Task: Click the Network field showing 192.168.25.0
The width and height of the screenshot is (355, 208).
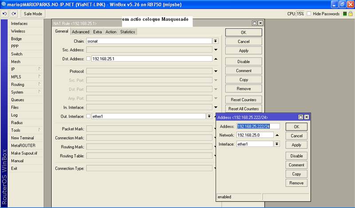Action: pos(255,135)
